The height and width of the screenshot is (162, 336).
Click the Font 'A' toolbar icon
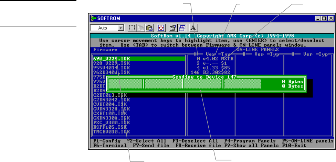[x=193, y=28]
